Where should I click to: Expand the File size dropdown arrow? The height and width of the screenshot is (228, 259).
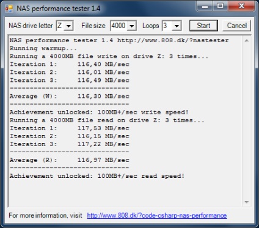point(132,26)
